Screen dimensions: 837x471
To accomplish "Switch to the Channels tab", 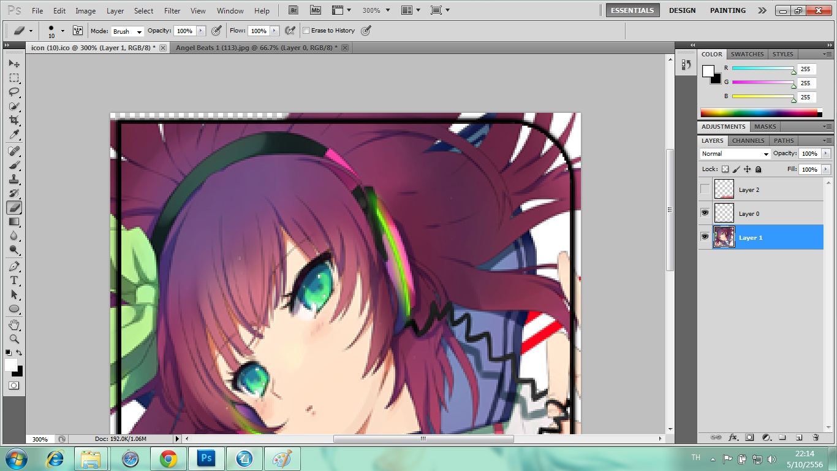I will click(x=748, y=140).
